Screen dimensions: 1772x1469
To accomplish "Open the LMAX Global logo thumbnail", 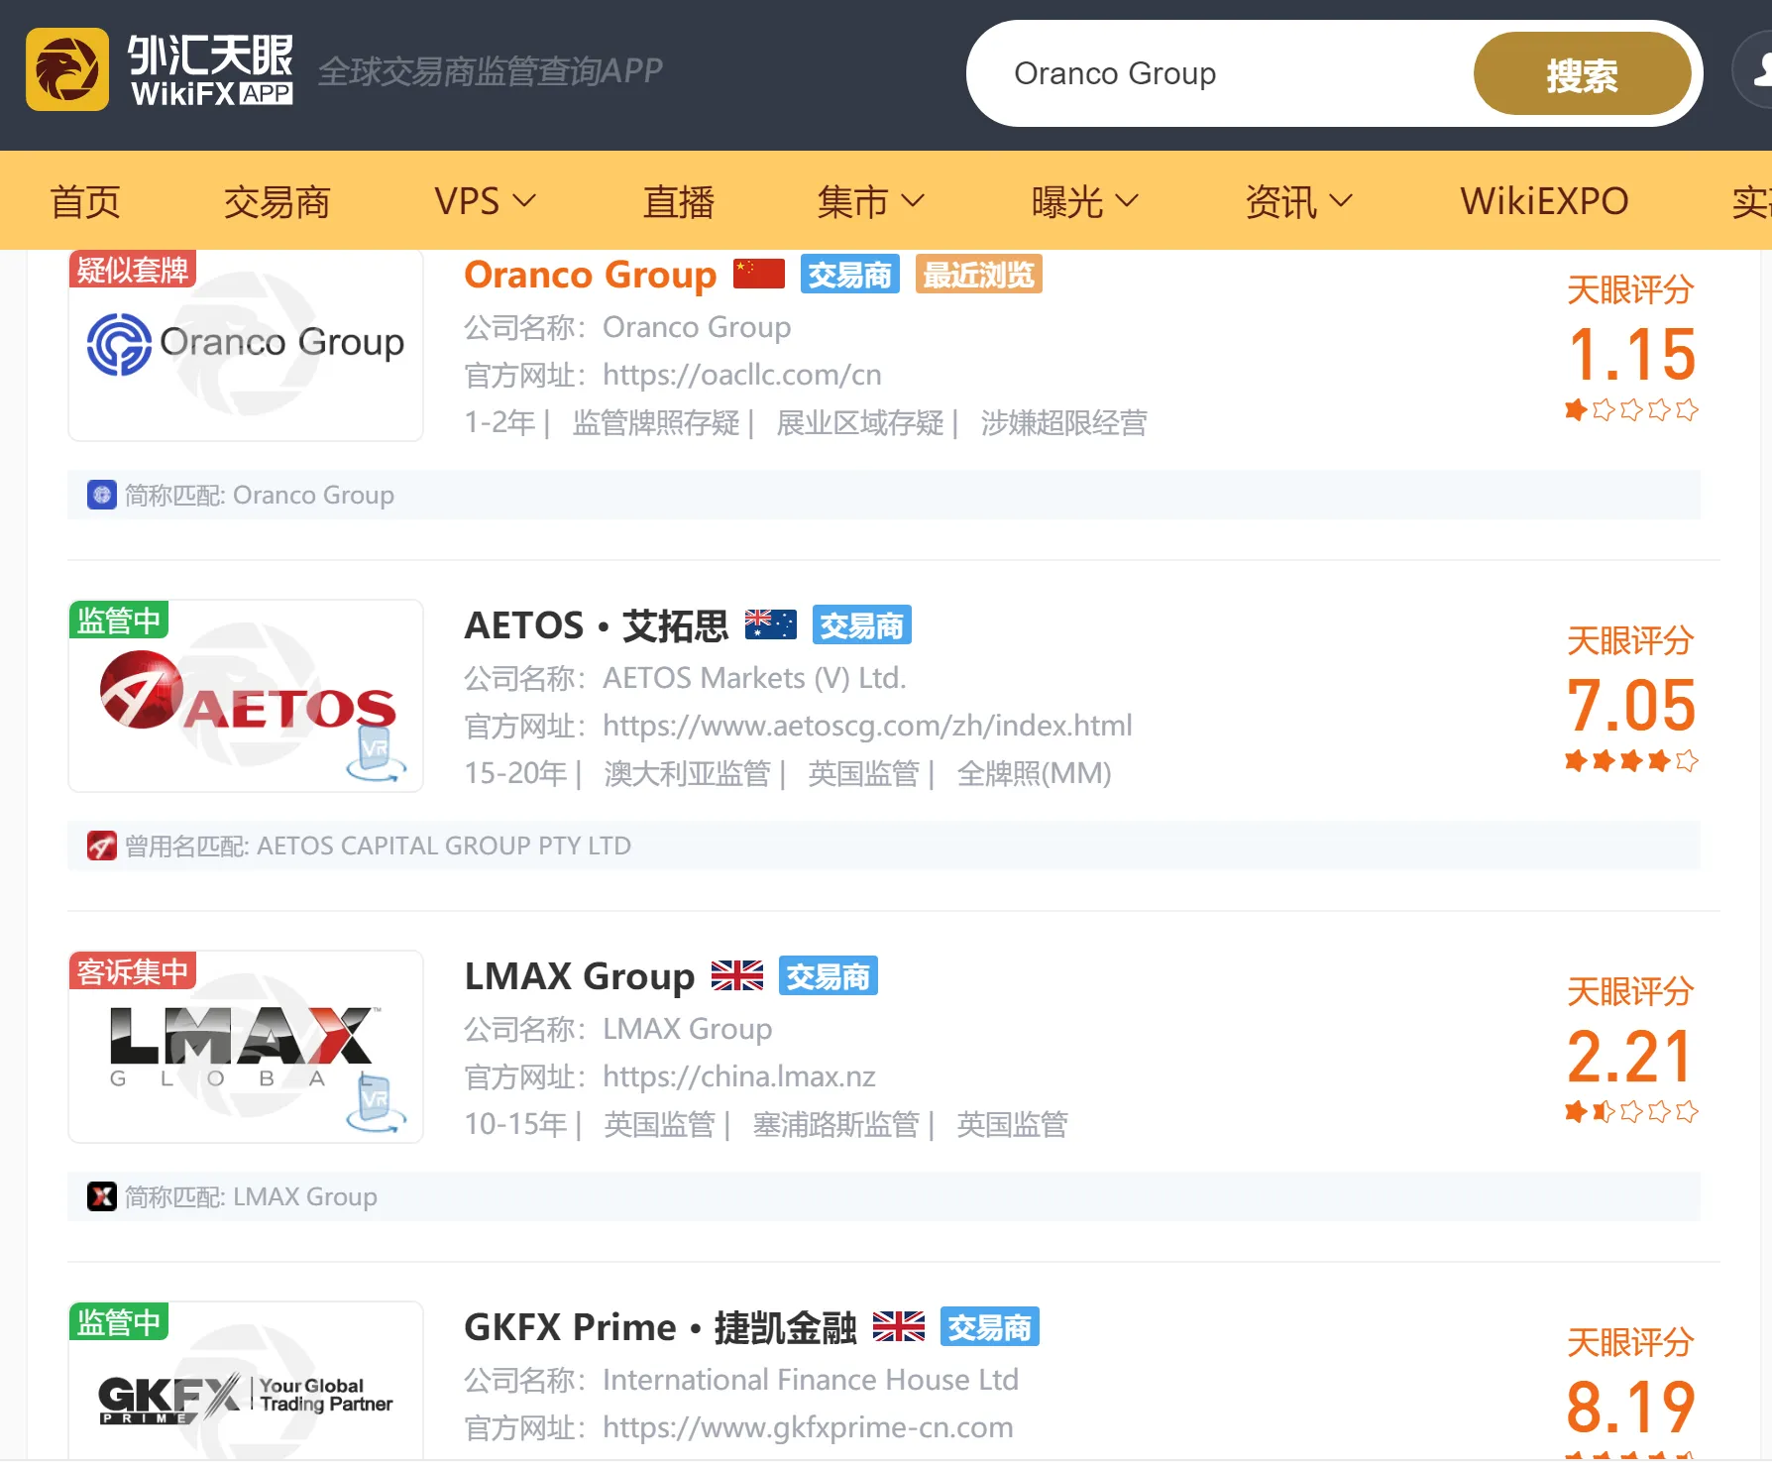I will point(246,1047).
